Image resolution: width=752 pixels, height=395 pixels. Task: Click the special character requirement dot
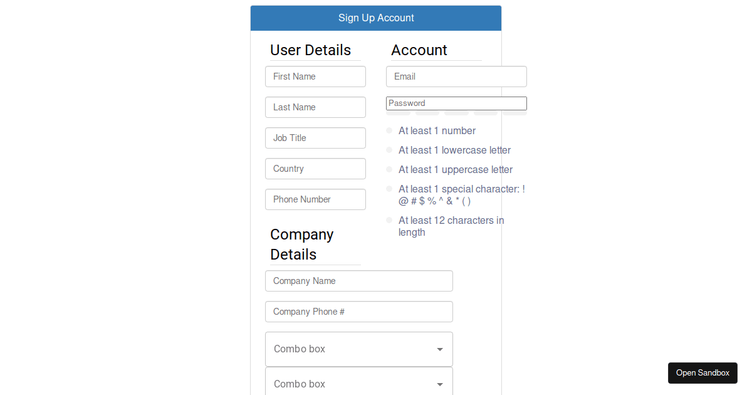(389, 189)
